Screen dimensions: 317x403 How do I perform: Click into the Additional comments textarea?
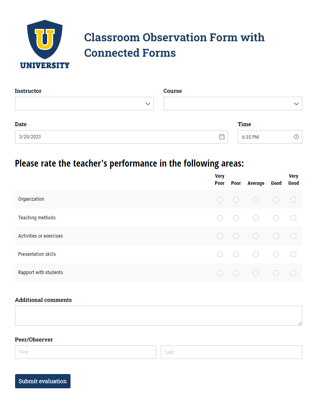click(158, 316)
